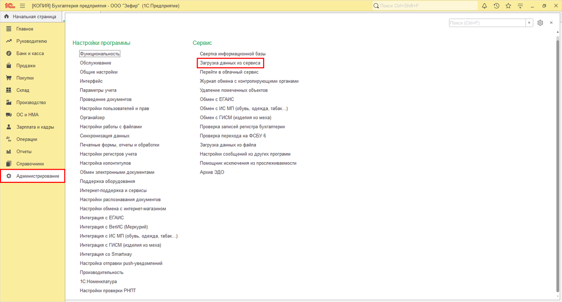562x302 pixels.
Task: Open Настройки распознавания документов
Action: tap(120, 200)
